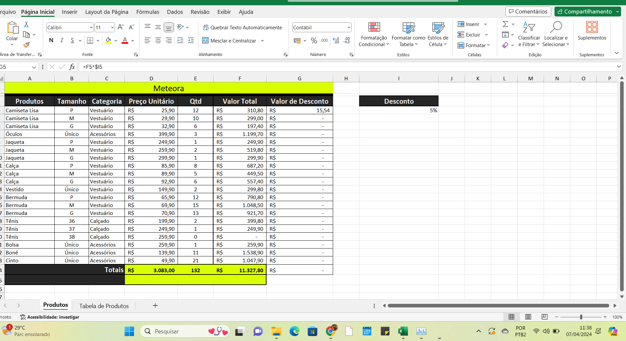The width and height of the screenshot is (626, 341).
Task: Click the Fill down icon
Action: pyautogui.click(x=505, y=35)
